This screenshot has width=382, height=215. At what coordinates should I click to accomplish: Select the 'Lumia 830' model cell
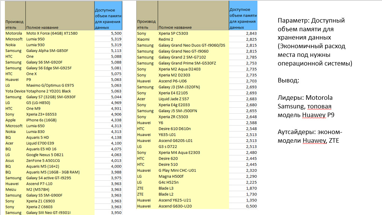click(x=60, y=132)
